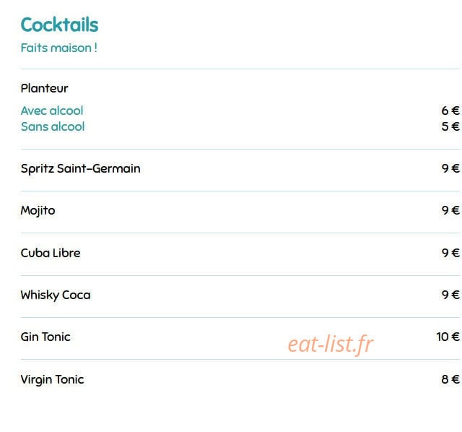Click the Whisky Coca 9 € price
Screen dimensions: 462x432
450,295
